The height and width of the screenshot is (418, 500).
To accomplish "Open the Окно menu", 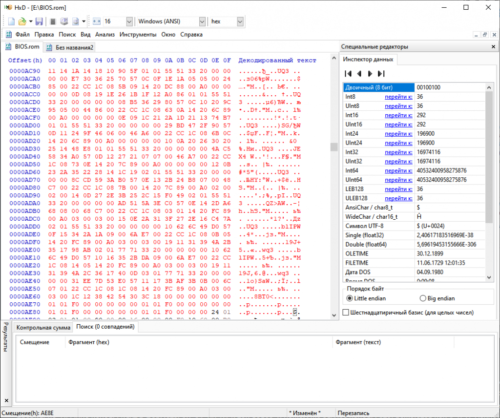I will click(x=168, y=35).
